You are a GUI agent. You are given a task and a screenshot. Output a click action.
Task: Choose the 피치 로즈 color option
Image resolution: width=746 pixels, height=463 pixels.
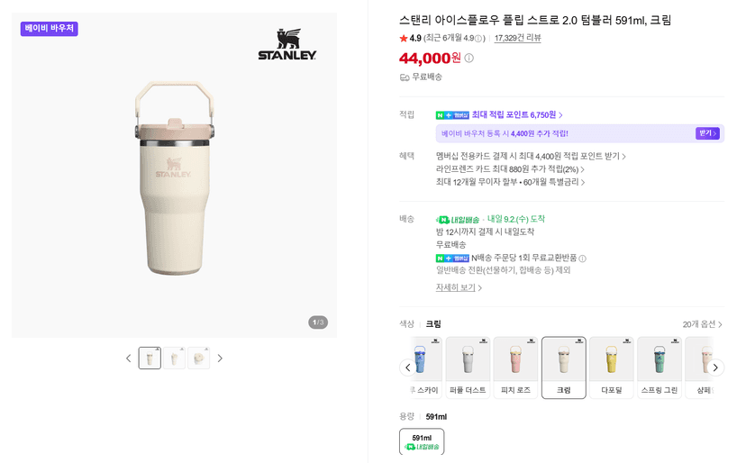click(515, 368)
